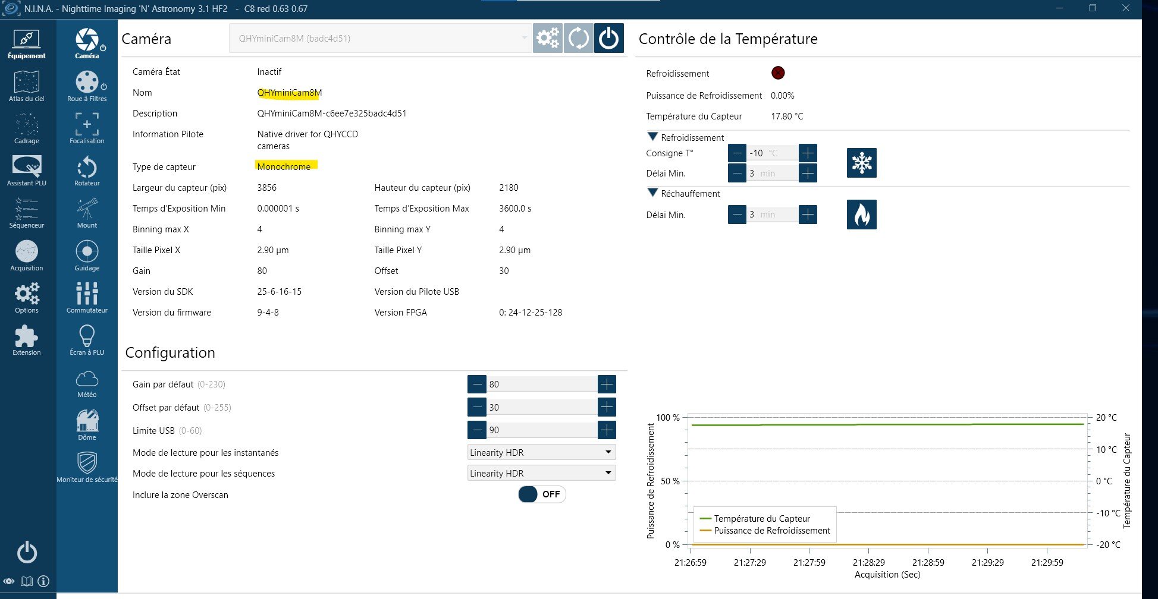Increase Consigne T° setpoint
This screenshot has height=599, width=1158.
pyautogui.click(x=808, y=153)
